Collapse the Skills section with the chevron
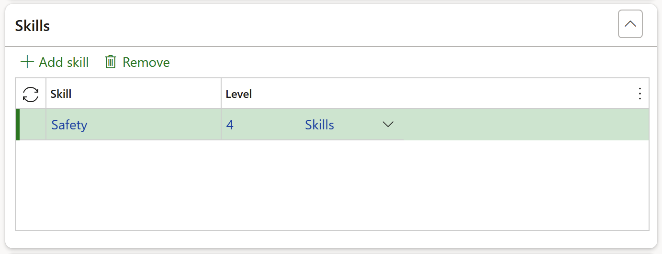662x254 pixels. [630, 24]
